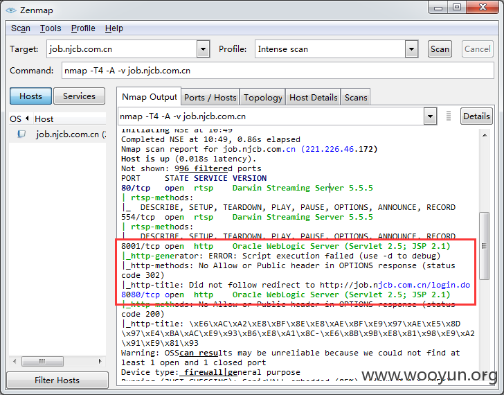
Task: Open the Topology tab
Action: point(262,98)
